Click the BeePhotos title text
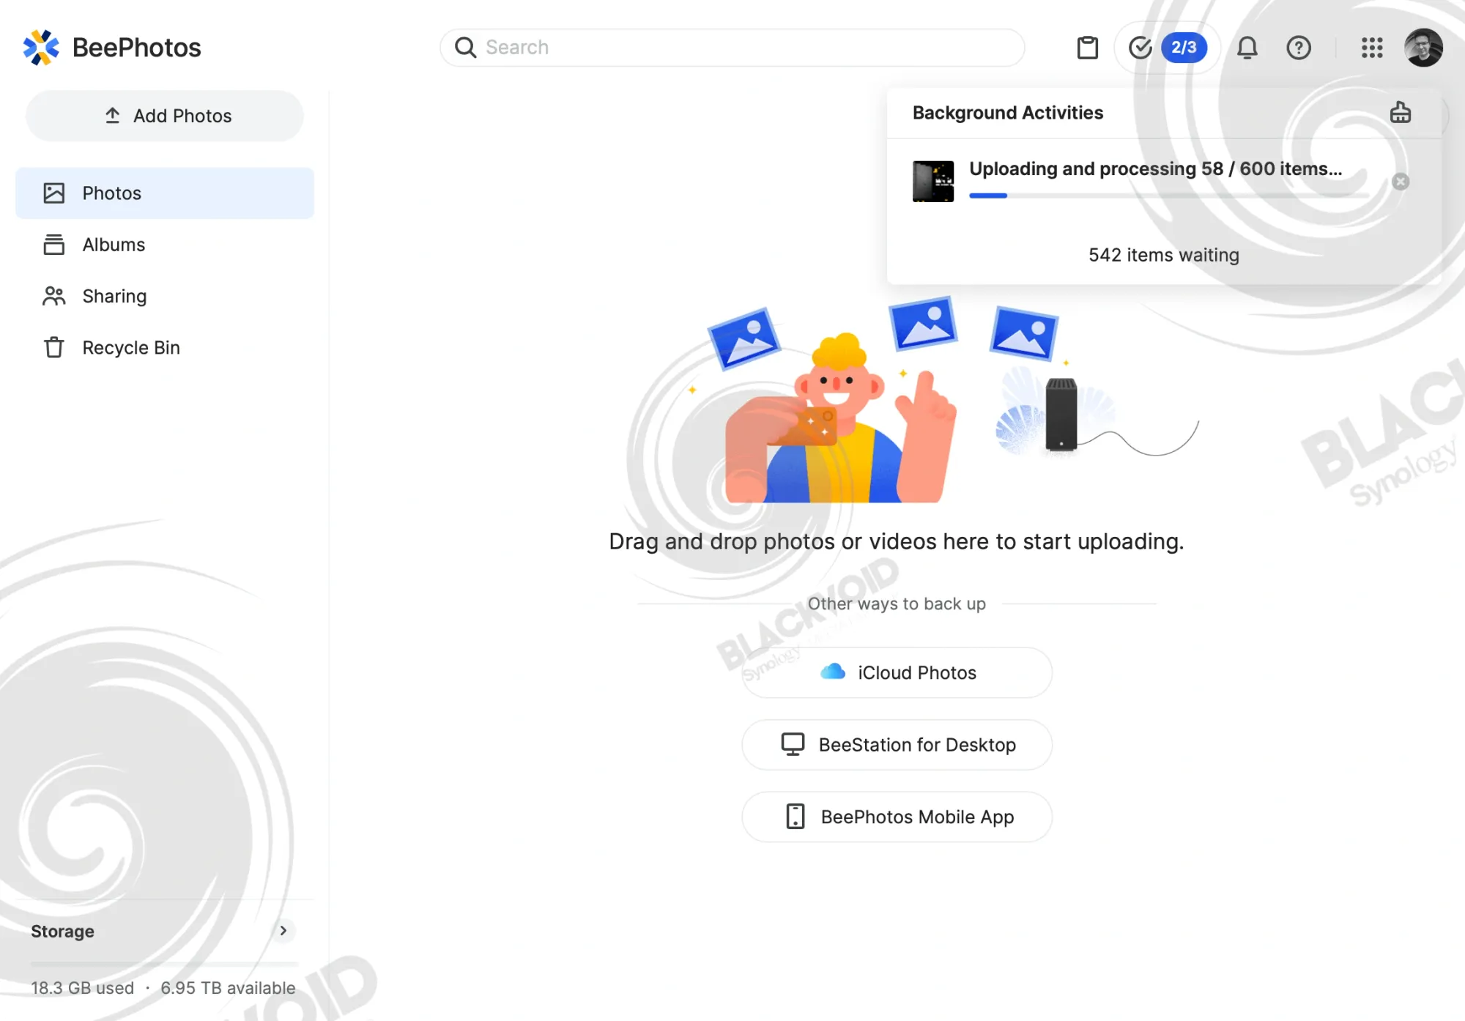1465x1021 pixels. click(137, 48)
